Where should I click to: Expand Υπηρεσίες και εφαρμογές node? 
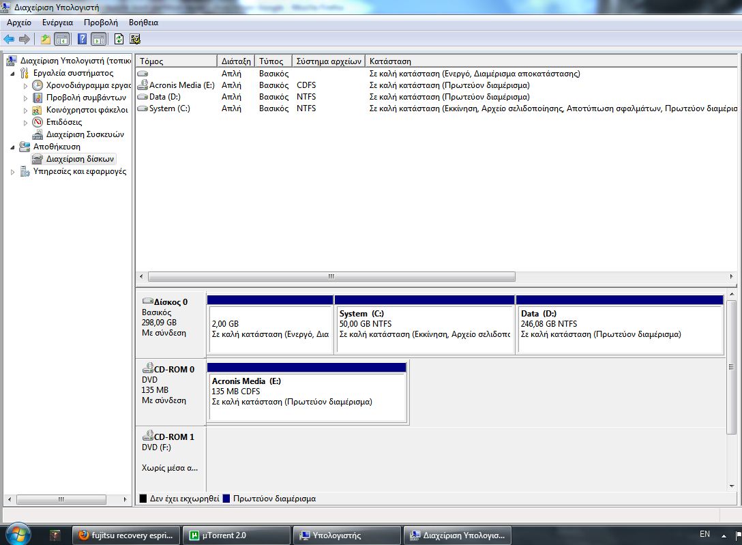point(13,172)
